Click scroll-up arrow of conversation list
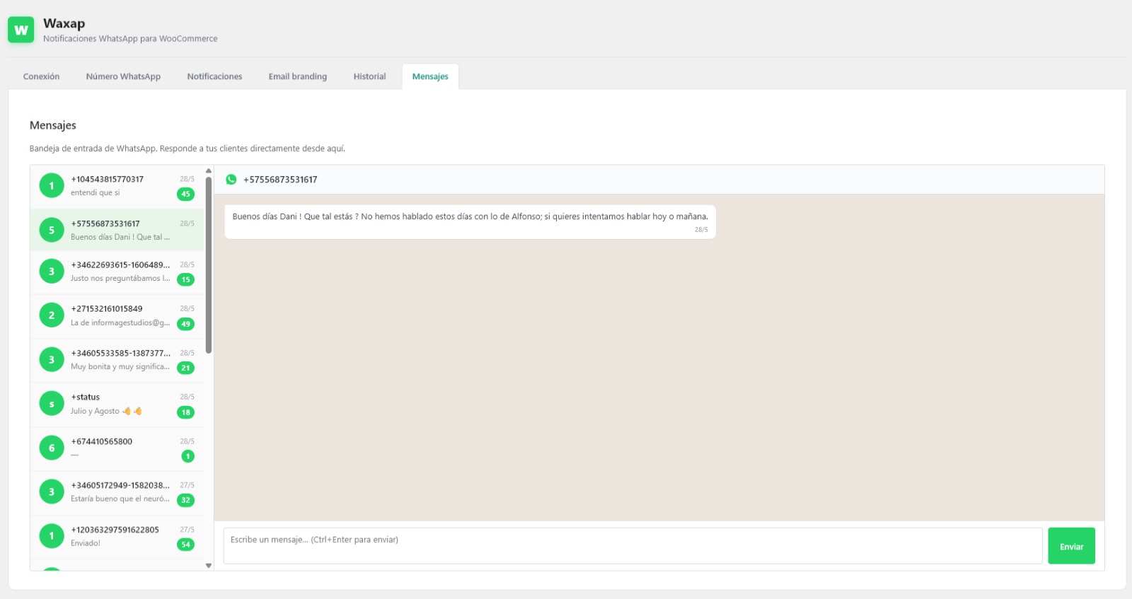 209,171
